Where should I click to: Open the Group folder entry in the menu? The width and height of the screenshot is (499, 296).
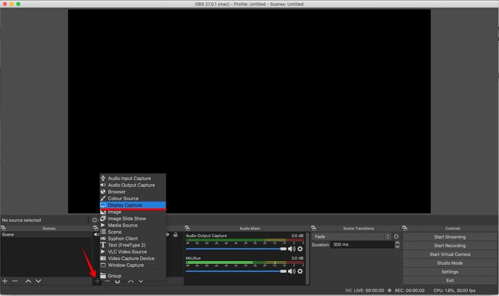[114, 276]
